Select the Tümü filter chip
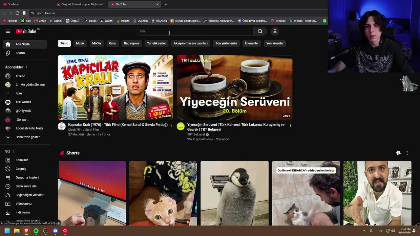The image size is (420, 236). click(64, 43)
